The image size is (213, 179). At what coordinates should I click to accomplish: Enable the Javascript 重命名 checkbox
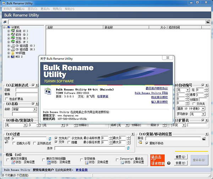(x=117, y=159)
